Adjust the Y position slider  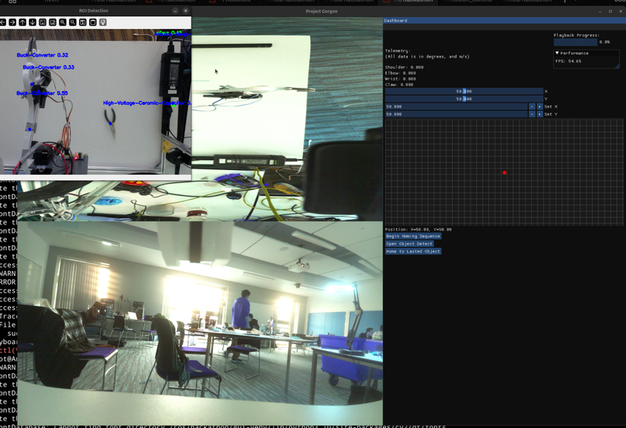click(464, 99)
